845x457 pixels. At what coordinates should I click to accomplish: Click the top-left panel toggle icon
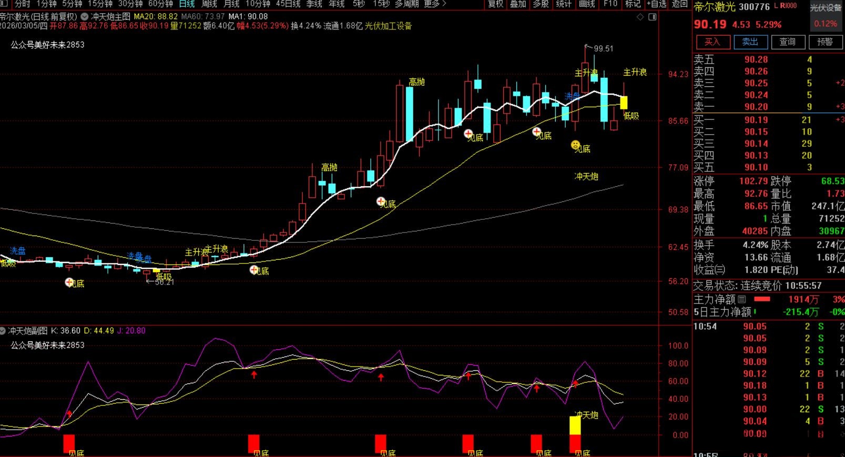(4, 4)
